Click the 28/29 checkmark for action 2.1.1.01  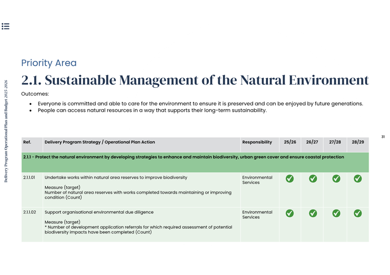click(358, 178)
